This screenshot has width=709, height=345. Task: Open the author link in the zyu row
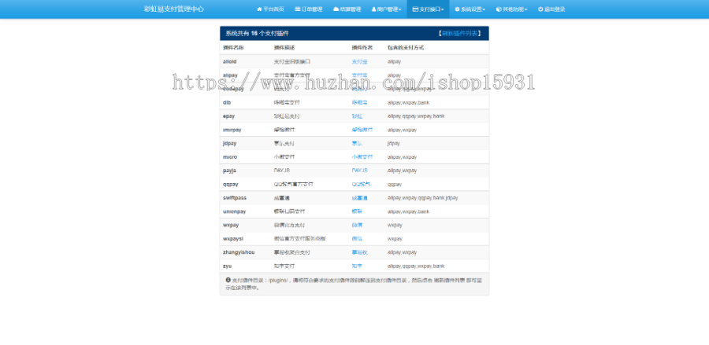pos(357,266)
